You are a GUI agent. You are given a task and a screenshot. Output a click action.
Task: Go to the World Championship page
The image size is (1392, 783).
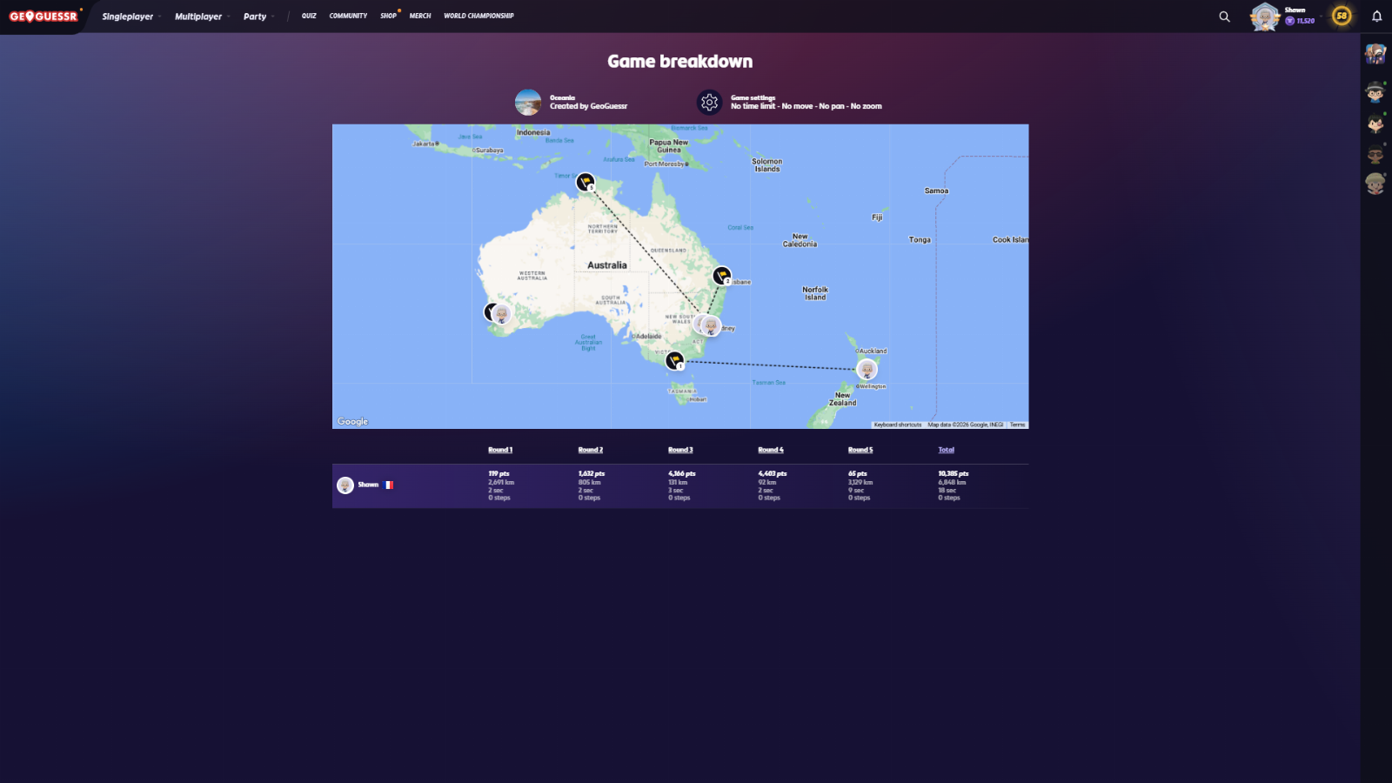[478, 16]
